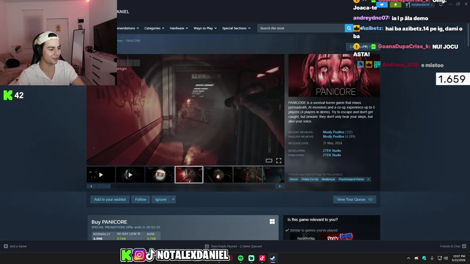Image resolution: width=470 pixels, height=264 pixels.
Task: Select the third screenshot thumbnail
Action: 159,175
